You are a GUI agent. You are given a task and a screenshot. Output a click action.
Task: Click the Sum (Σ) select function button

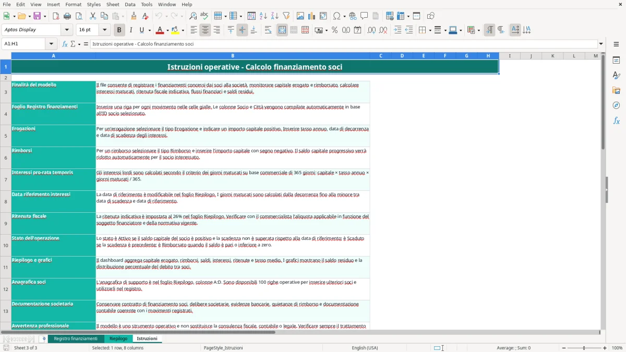[x=73, y=44]
